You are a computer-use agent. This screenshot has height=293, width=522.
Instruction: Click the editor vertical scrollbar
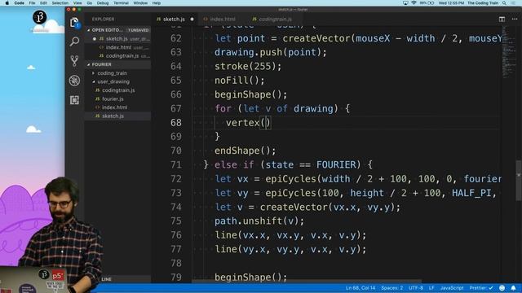click(x=519, y=181)
